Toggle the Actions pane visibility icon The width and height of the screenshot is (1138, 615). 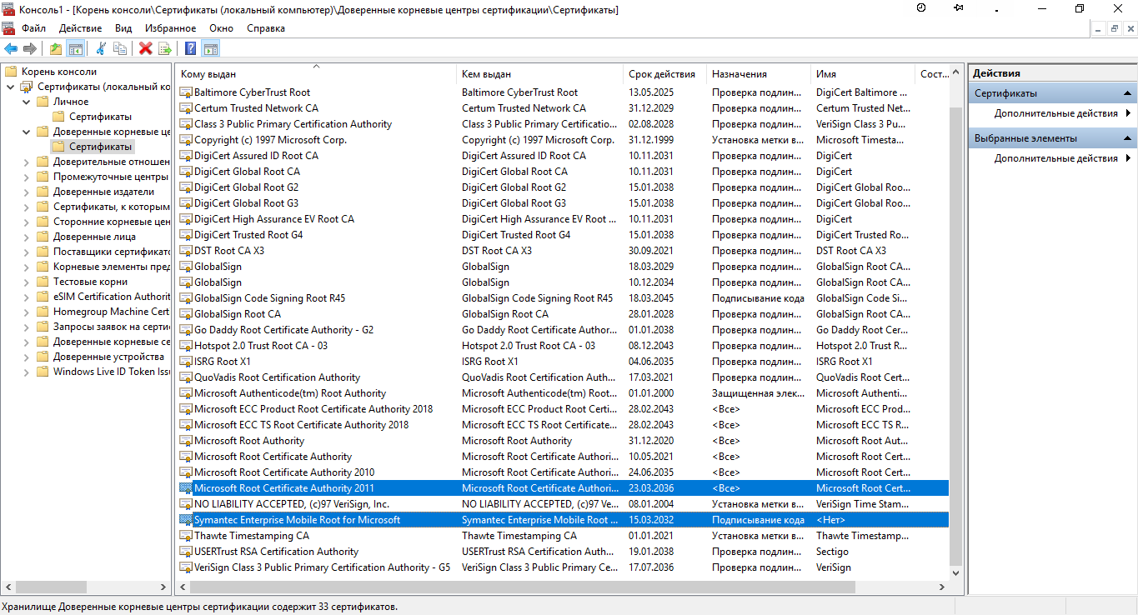pyautogui.click(x=210, y=47)
